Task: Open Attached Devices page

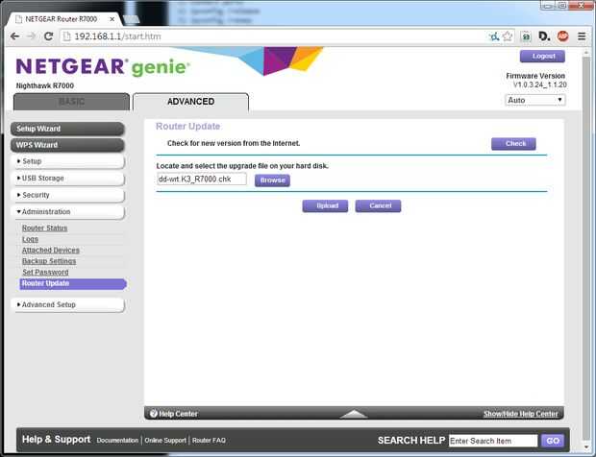Action: 51,251
